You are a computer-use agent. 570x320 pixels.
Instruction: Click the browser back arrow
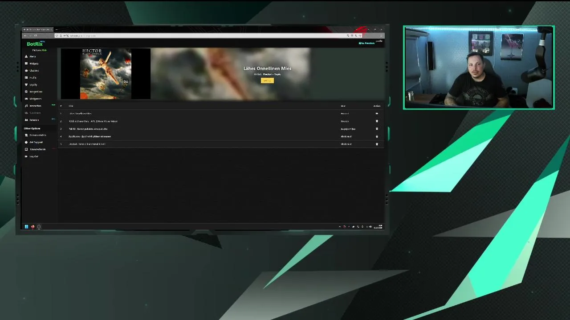[x=25, y=36]
